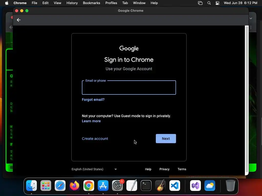Open the Help menu in menu bar
Screen dimensions: 262x196
click(154, 3)
